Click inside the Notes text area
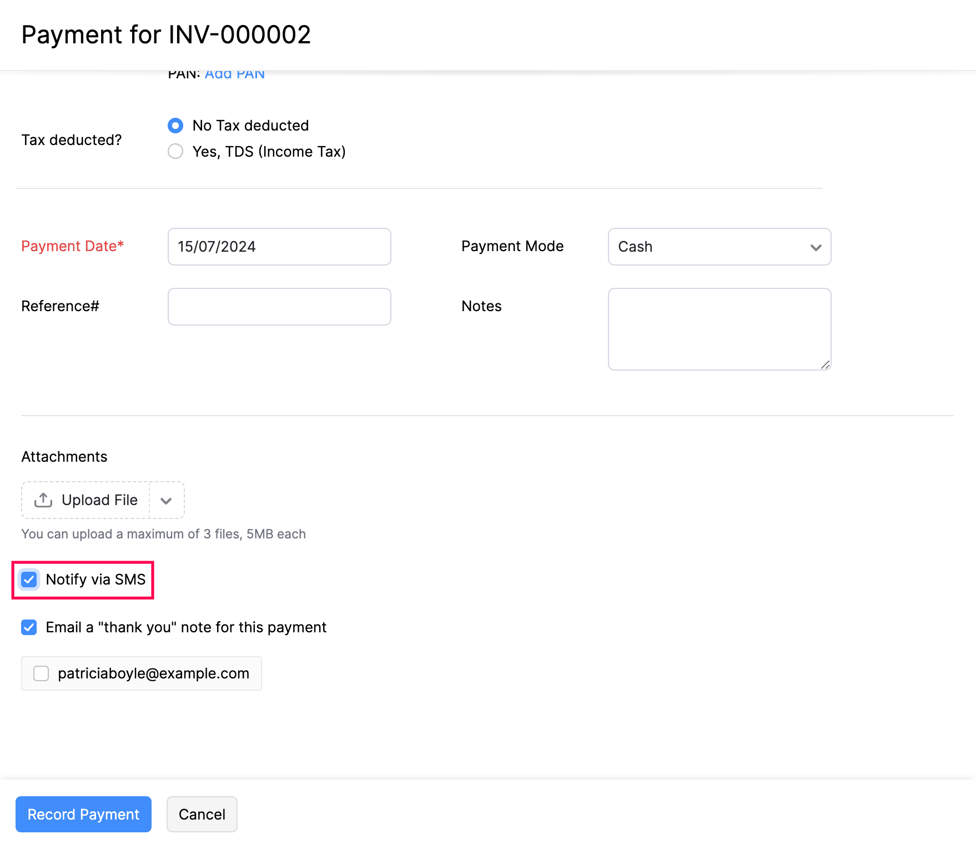Image resolution: width=976 pixels, height=849 pixels. (x=718, y=328)
